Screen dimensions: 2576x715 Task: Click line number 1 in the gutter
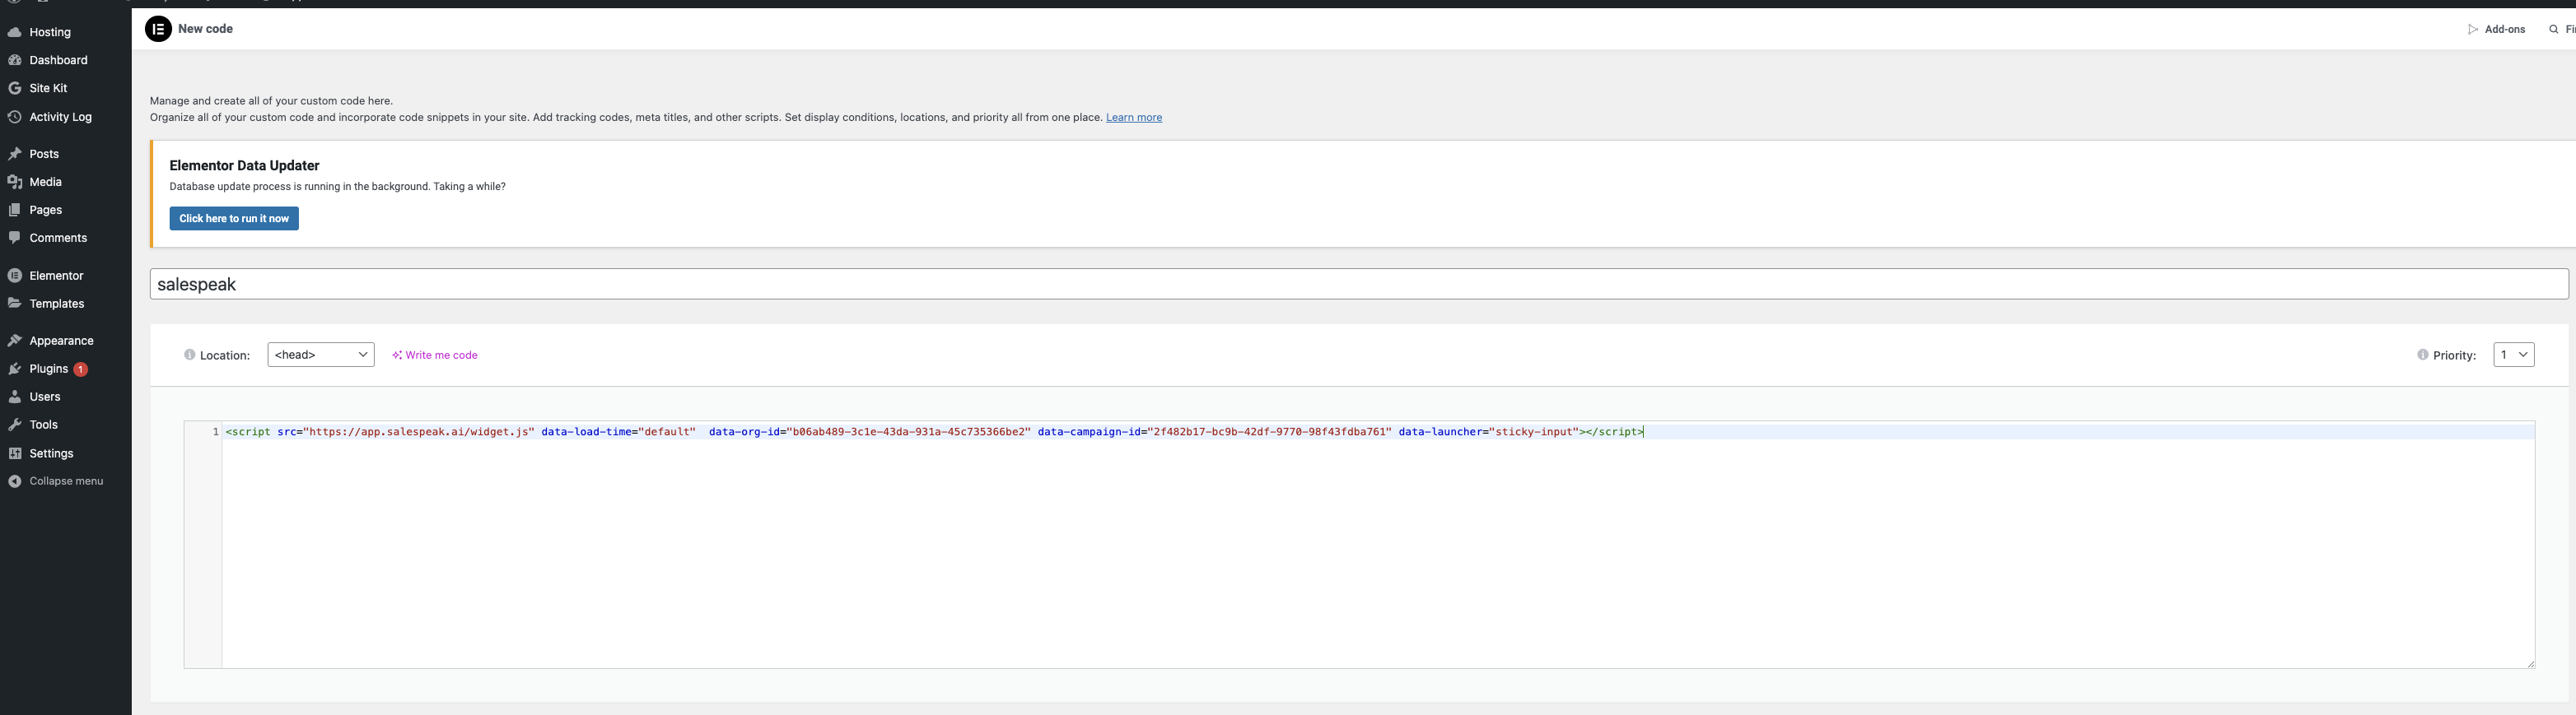[215, 431]
